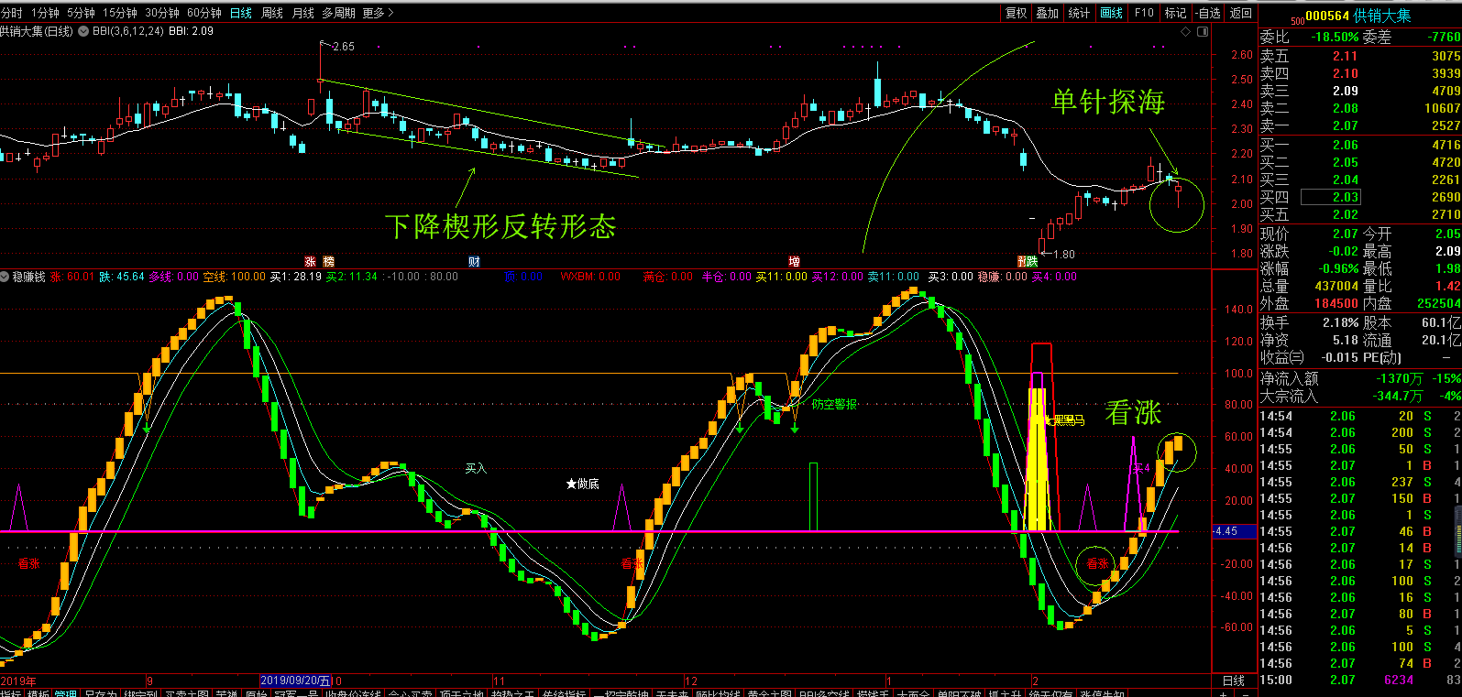Toggle the 画线 drawing tool

pos(1112,13)
